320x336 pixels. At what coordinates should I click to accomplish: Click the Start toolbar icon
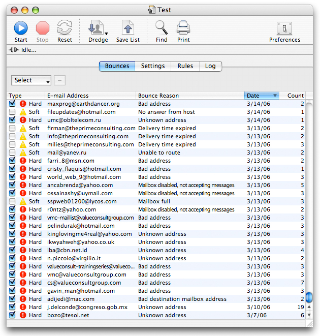(x=21, y=28)
